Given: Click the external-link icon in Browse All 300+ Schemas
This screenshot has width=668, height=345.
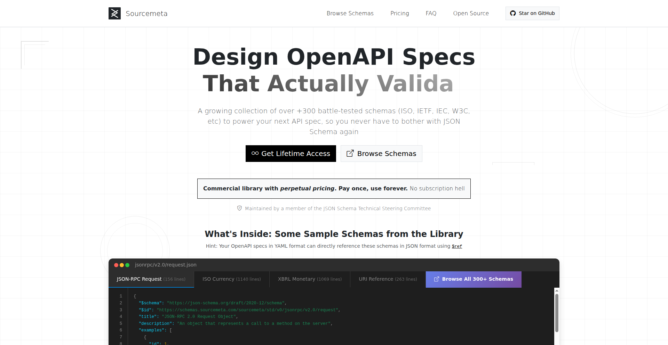Looking at the screenshot, I should (x=436, y=279).
